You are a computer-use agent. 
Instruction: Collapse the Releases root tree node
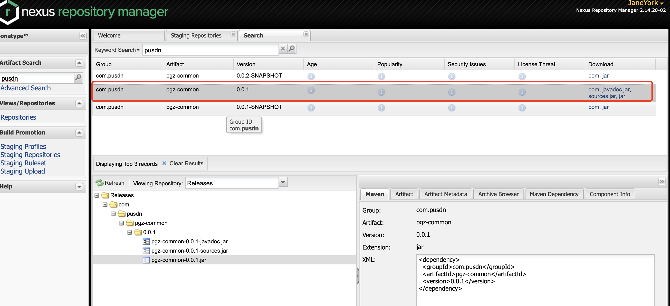97,195
